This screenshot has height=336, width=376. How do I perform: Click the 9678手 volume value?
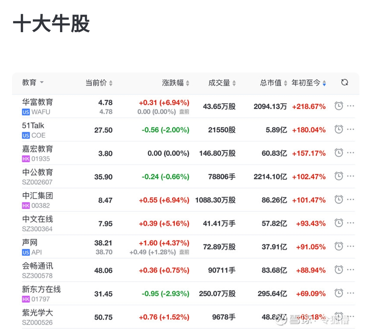click(x=224, y=317)
